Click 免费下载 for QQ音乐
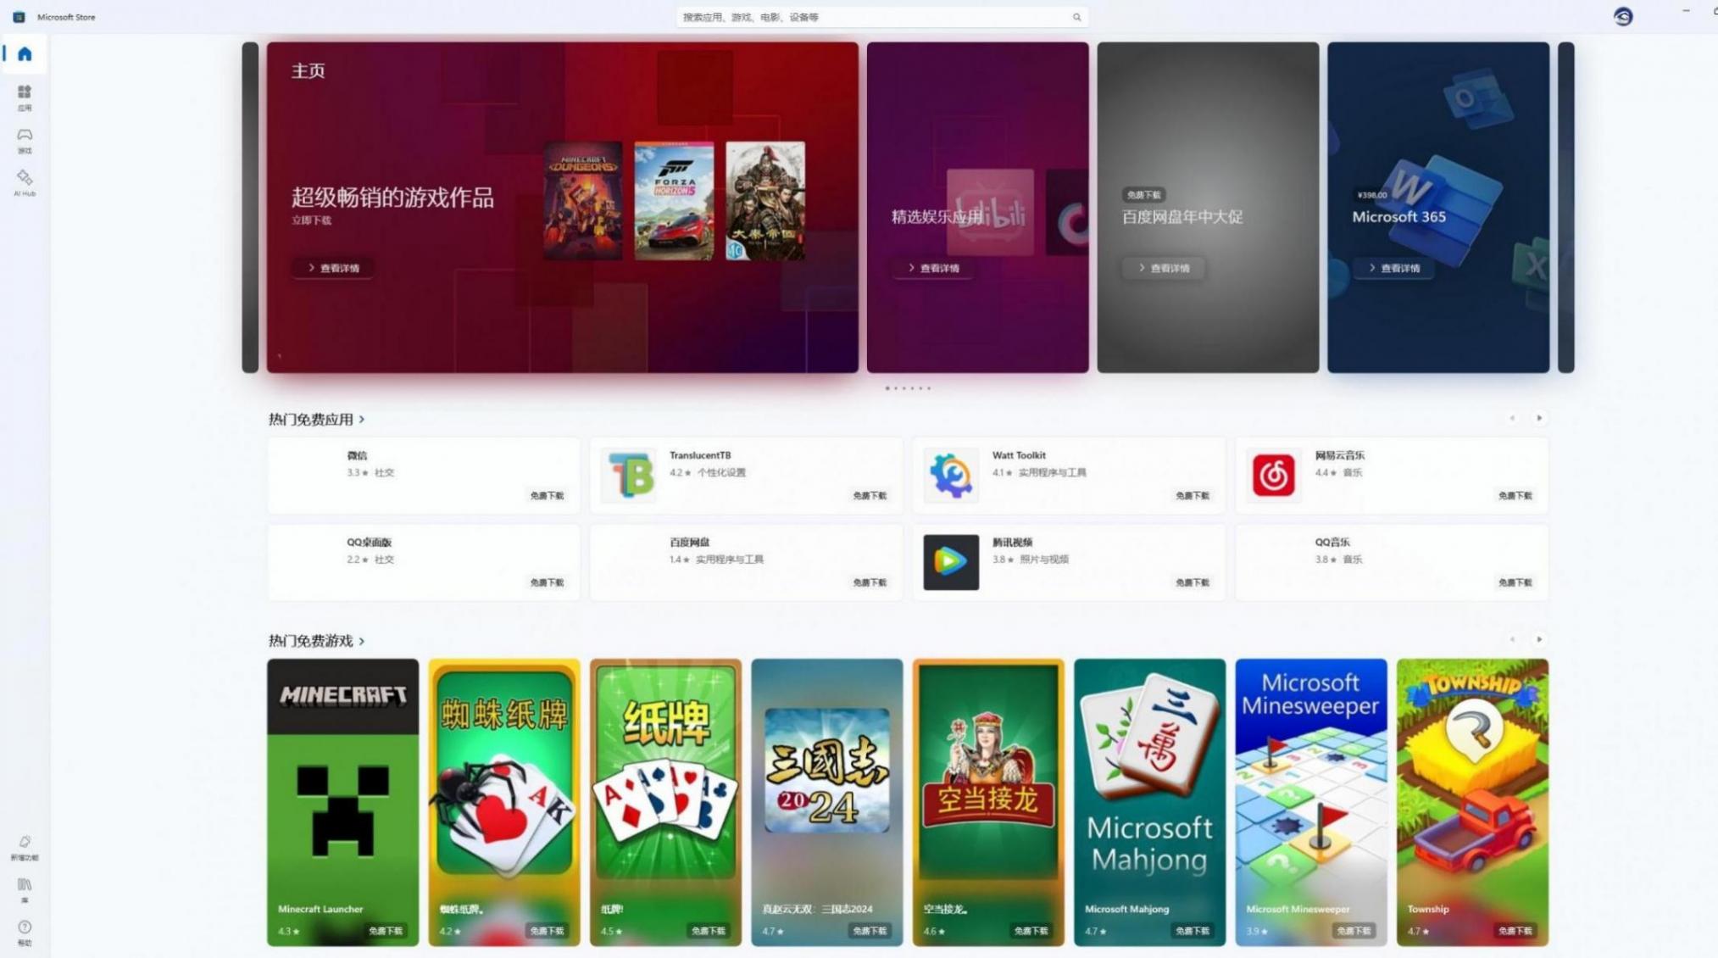Viewport: 1718px width, 958px height. [1515, 582]
